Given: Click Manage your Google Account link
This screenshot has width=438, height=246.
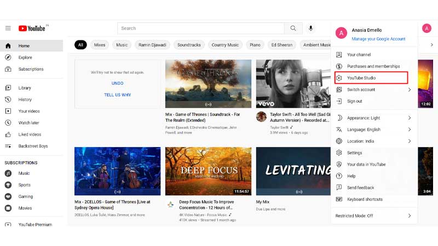Looking at the screenshot, I should (378, 39).
